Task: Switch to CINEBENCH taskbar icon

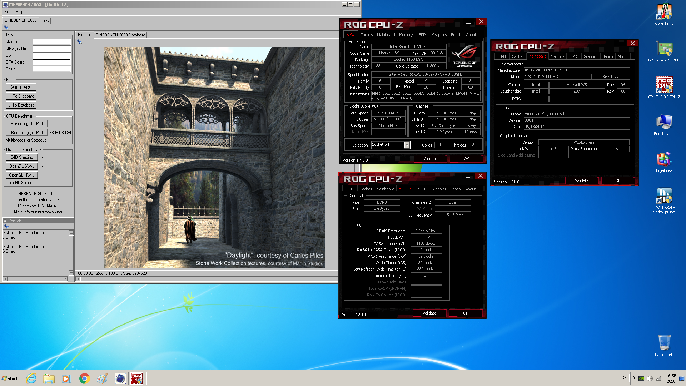Action: [x=120, y=378]
